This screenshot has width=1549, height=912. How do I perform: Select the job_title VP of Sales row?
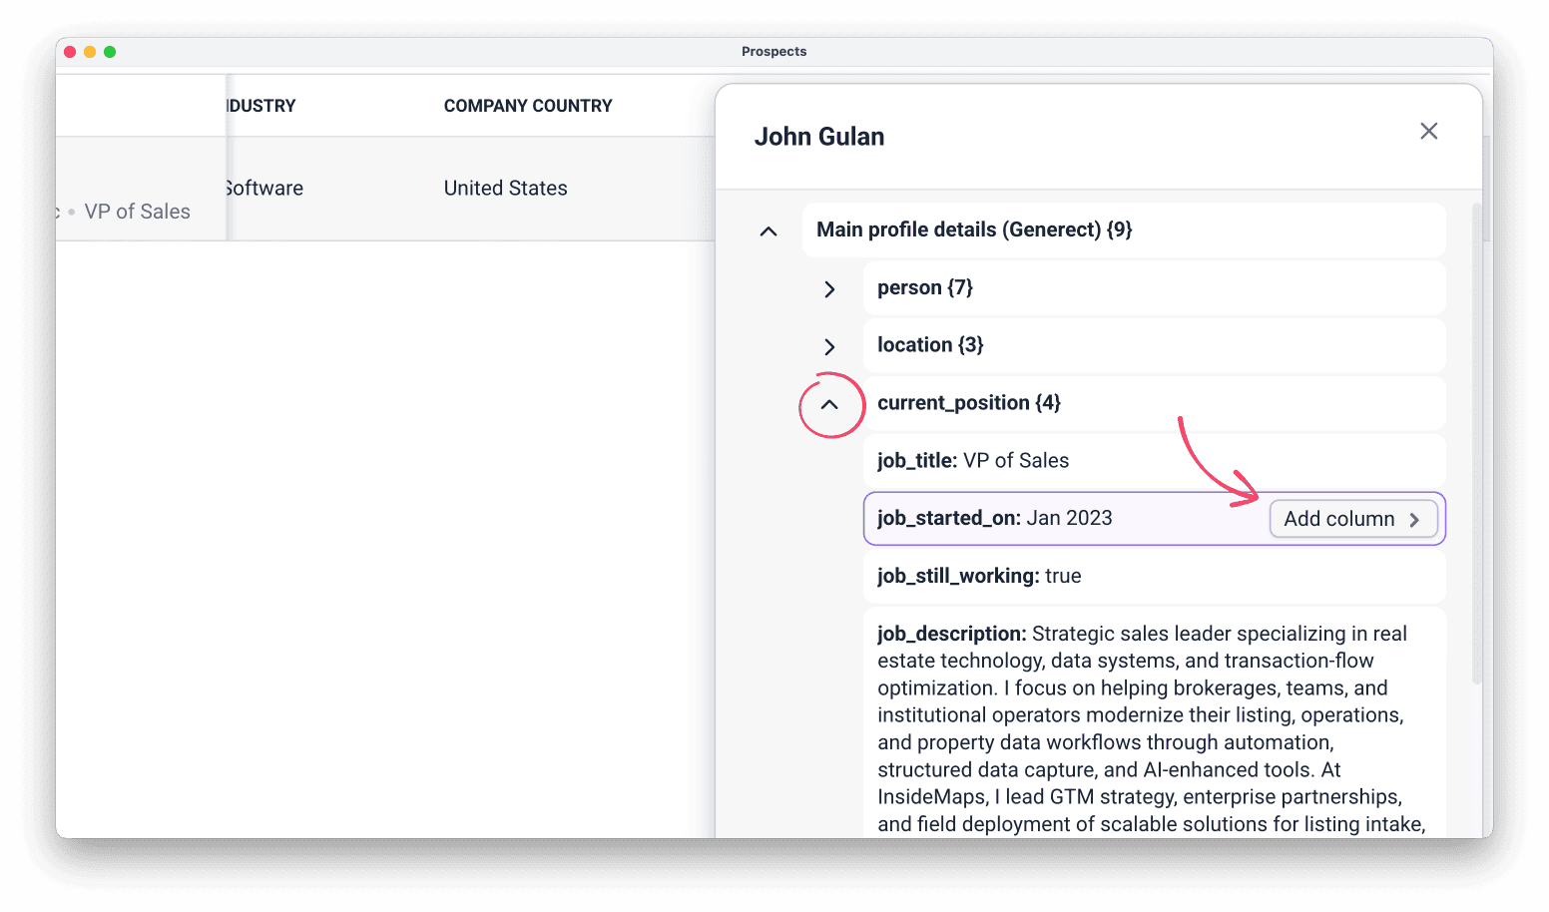coord(1154,461)
